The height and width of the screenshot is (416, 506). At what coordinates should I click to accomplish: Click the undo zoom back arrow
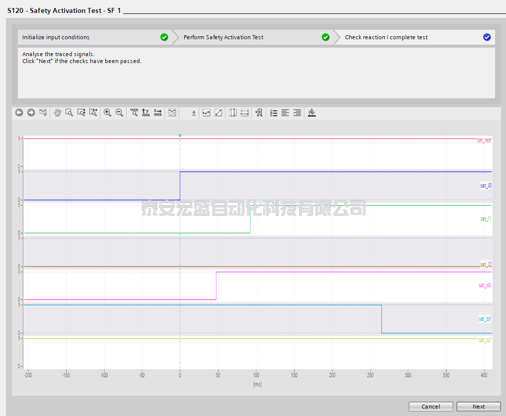pos(19,113)
